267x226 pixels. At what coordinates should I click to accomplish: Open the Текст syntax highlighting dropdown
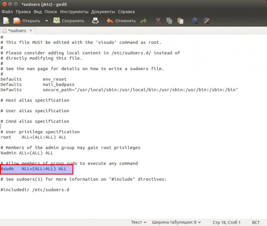(x=138, y=222)
